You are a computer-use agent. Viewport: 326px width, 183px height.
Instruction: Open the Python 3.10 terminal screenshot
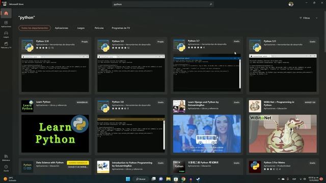tap(55, 73)
